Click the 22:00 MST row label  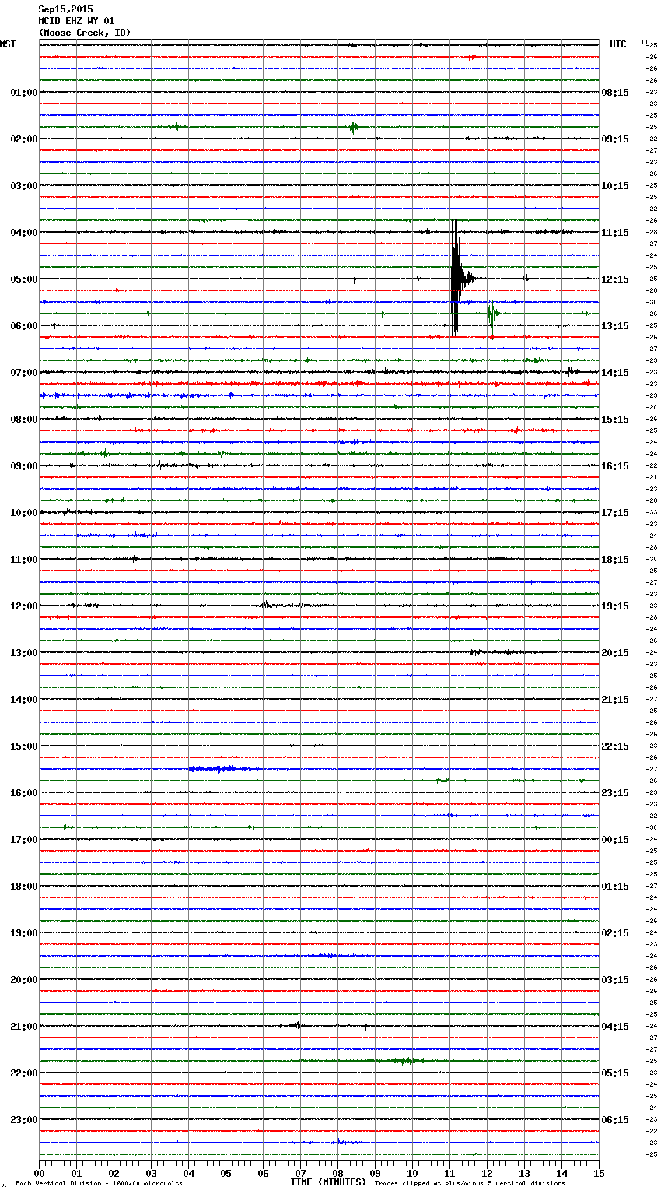pos(23,1073)
